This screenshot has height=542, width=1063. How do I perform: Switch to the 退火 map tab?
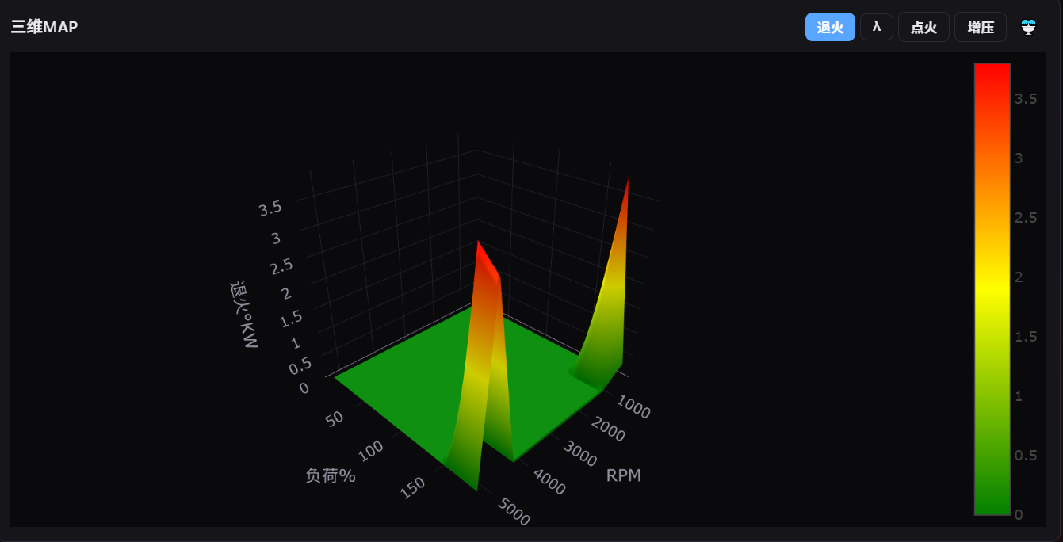pyautogui.click(x=830, y=27)
